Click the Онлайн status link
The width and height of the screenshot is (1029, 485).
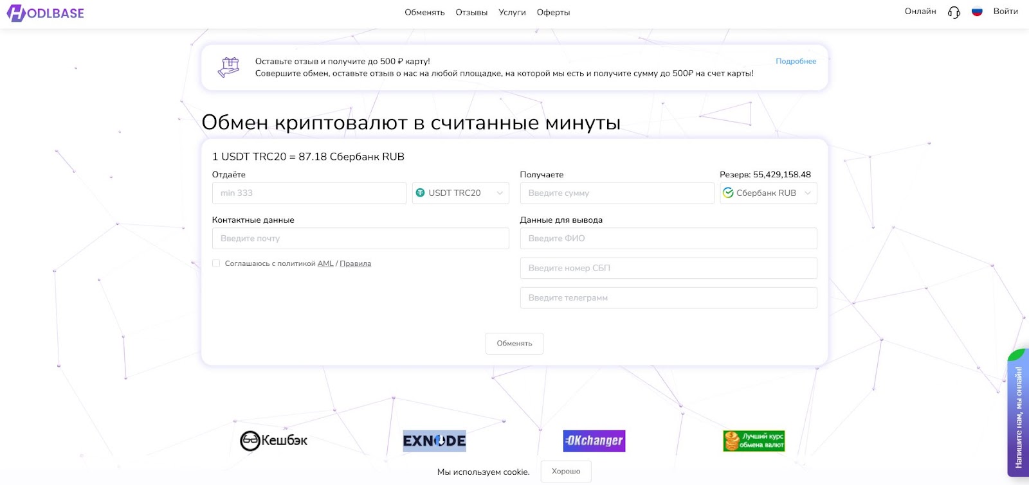coord(920,12)
